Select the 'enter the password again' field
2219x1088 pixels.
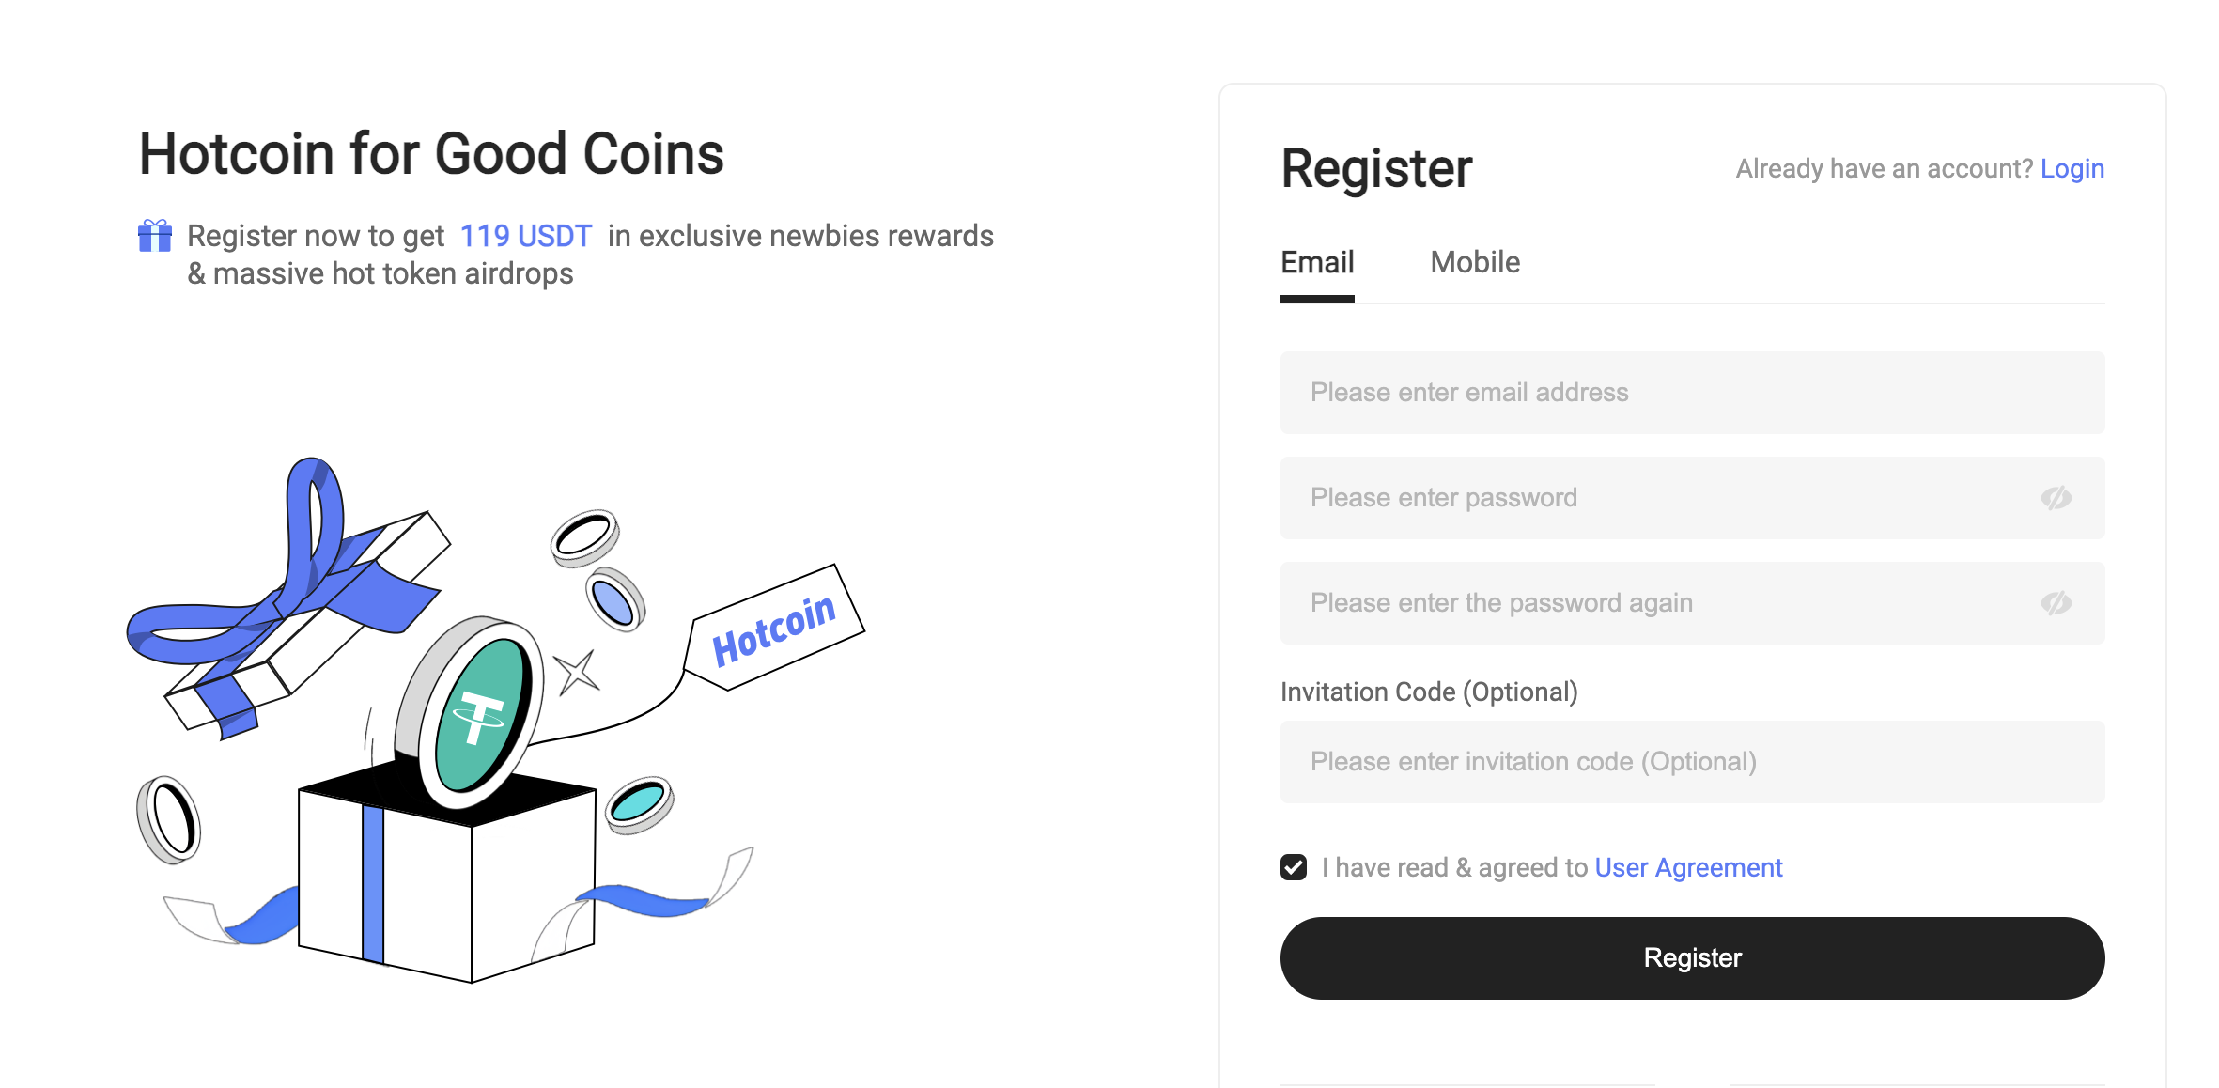[1644, 603]
